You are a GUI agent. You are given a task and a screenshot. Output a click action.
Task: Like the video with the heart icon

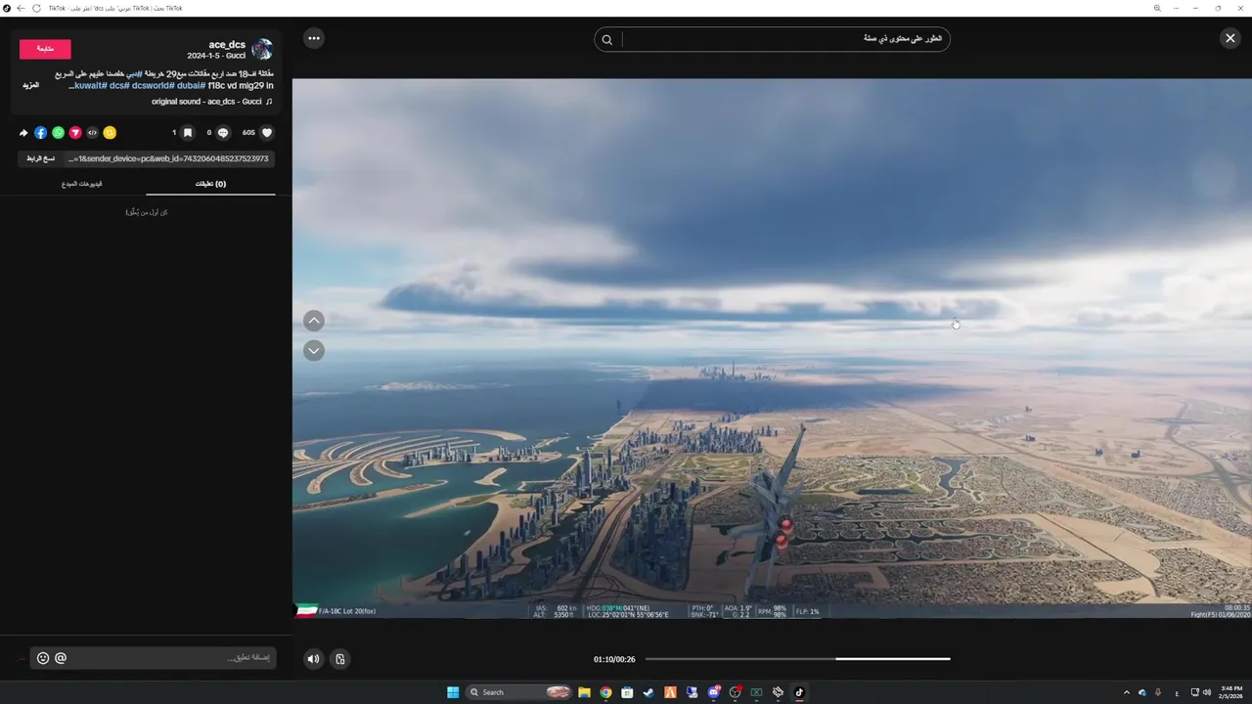tap(267, 133)
